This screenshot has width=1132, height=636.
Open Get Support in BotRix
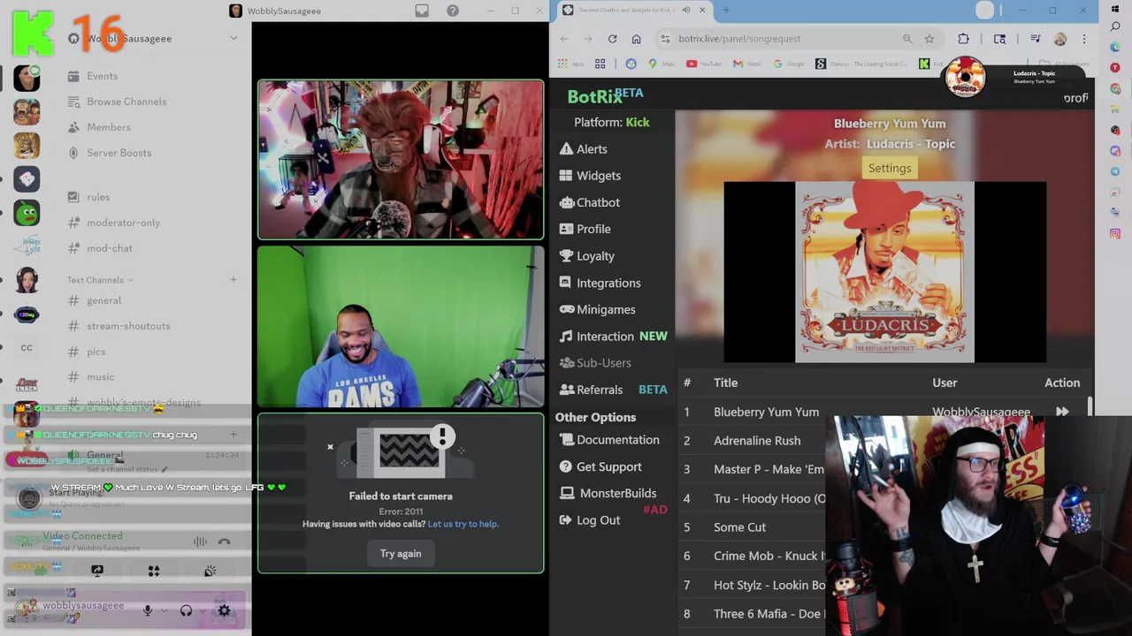(600, 467)
